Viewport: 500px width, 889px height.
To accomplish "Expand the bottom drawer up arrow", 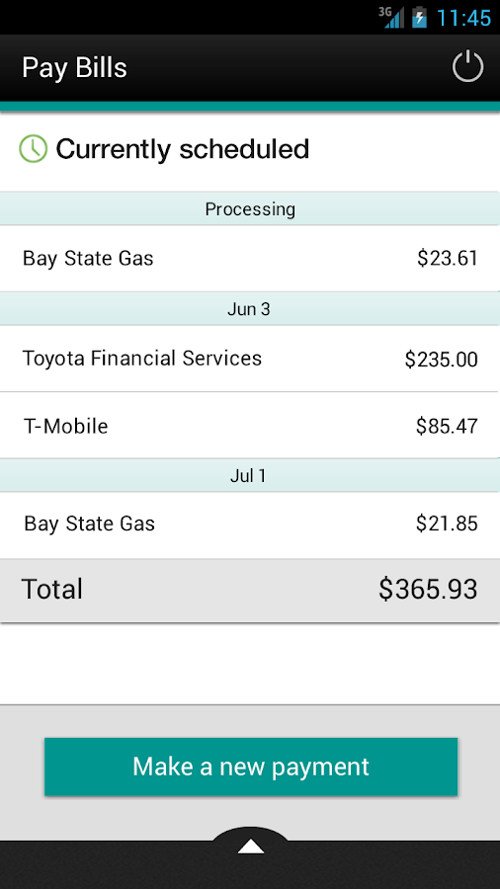I will click(x=251, y=846).
